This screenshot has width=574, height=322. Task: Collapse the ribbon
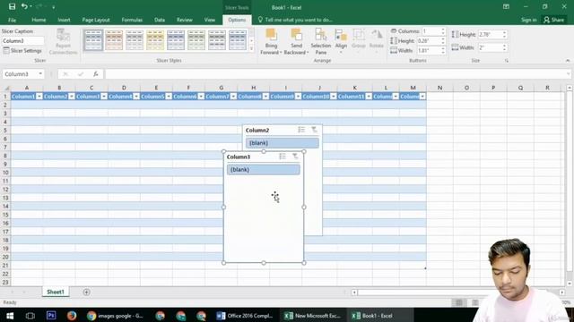(x=568, y=61)
